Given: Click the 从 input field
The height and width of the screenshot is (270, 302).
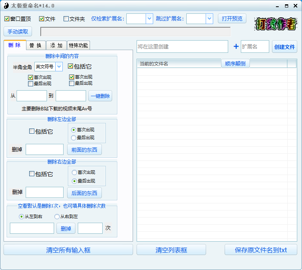Looking at the screenshot, I should tap(32, 96).
